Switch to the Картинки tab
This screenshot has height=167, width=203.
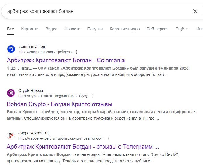click(x=30, y=29)
